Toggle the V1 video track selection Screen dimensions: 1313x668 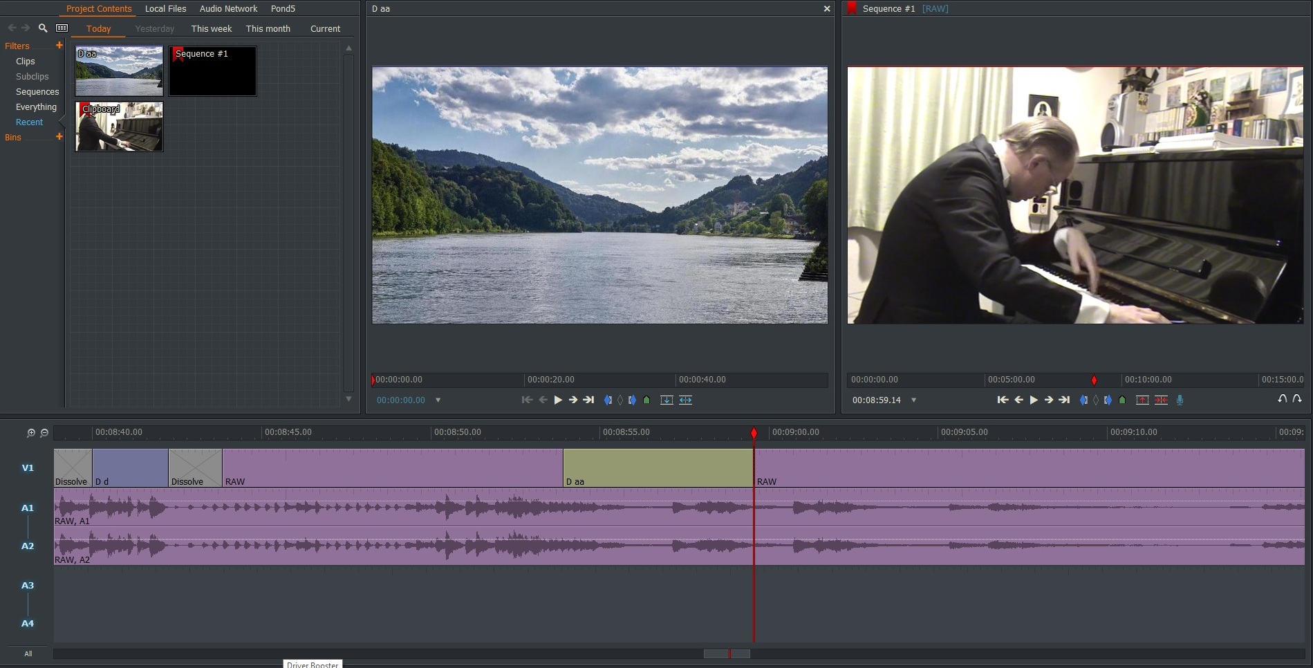click(x=28, y=468)
